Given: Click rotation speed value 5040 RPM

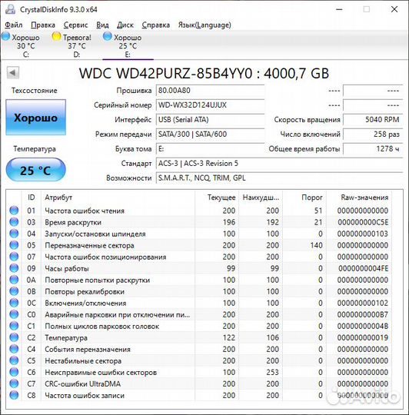Looking at the screenshot, I should coord(373,120).
